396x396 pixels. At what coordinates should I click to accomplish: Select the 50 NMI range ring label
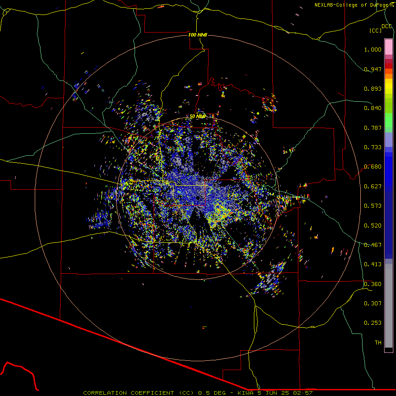coord(198,117)
